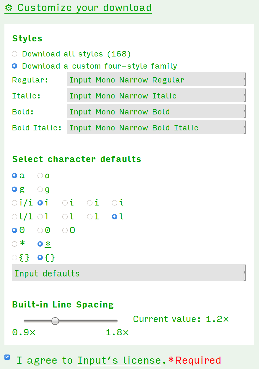Click the line spacing slider thumb
This screenshot has height=369, width=259.
55,321
